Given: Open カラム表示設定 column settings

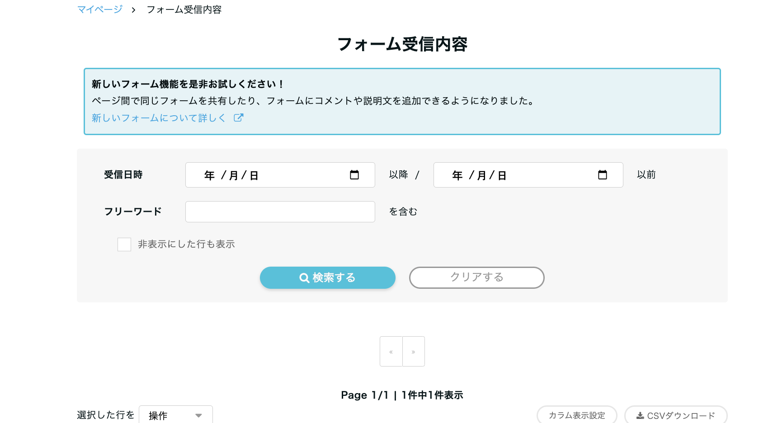Looking at the screenshot, I should pyautogui.click(x=577, y=415).
